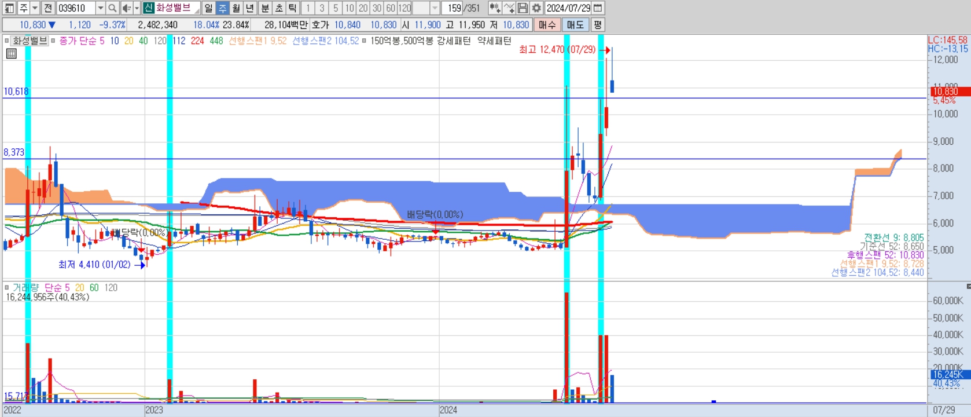The height and width of the screenshot is (417, 971).
Task: Select the 60 interval button
Action: (391, 8)
